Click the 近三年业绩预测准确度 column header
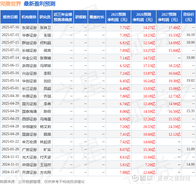This screenshot has height=184, width=196. (x=63, y=17)
